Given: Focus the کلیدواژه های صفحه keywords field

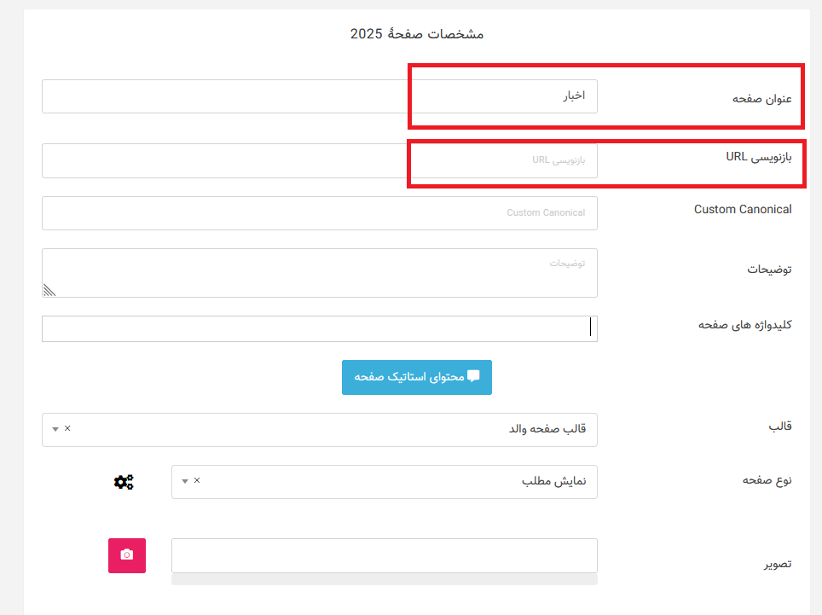Looking at the screenshot, I should pyautogui.click(x=341, y=328).
